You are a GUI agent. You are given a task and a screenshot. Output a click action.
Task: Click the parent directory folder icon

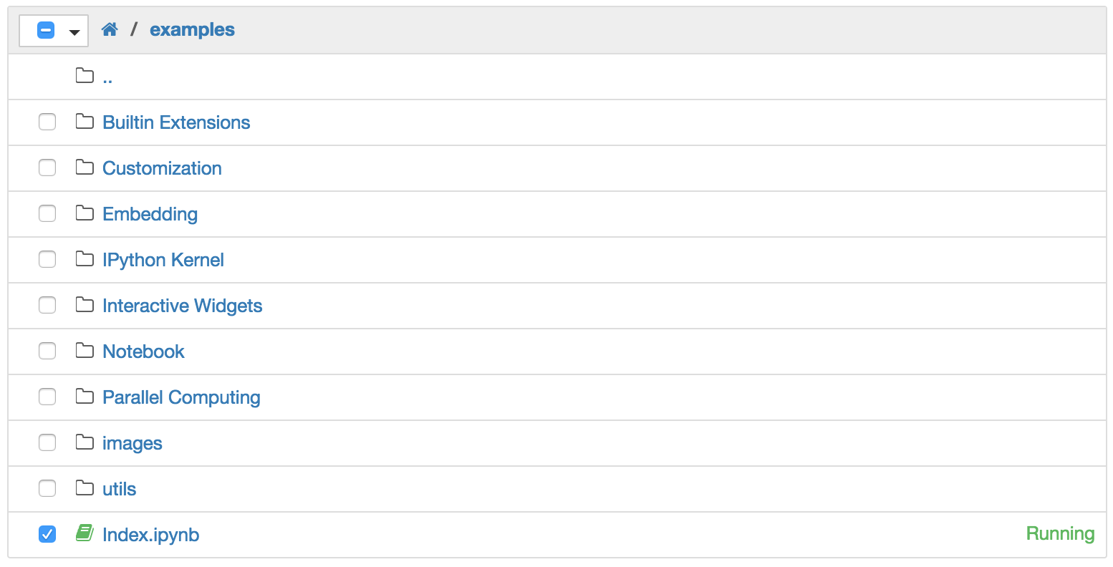(x=85, y=76)
